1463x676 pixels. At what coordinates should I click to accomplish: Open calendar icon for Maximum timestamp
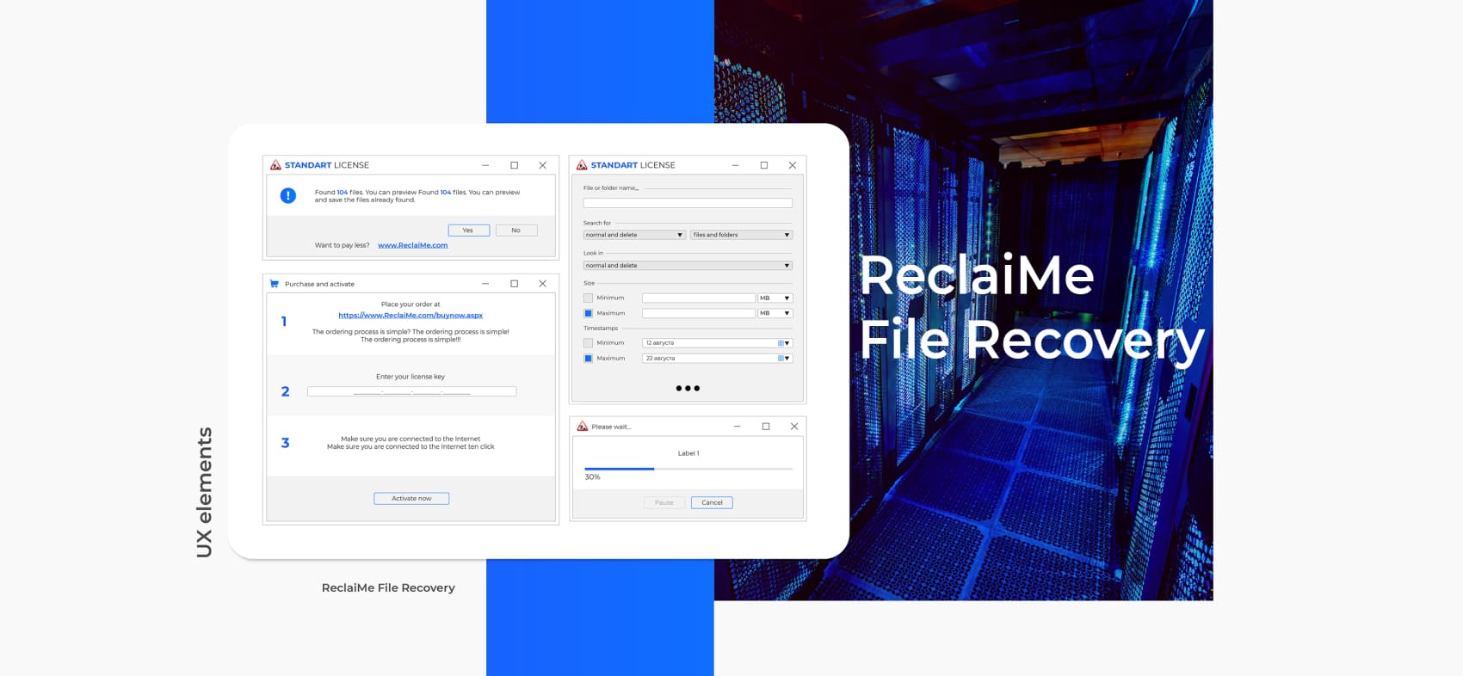pyautogui.click(x=781, y=359)
